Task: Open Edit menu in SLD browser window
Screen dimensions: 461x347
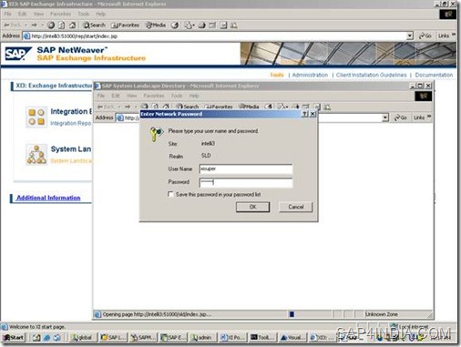Action: [116, 96]
